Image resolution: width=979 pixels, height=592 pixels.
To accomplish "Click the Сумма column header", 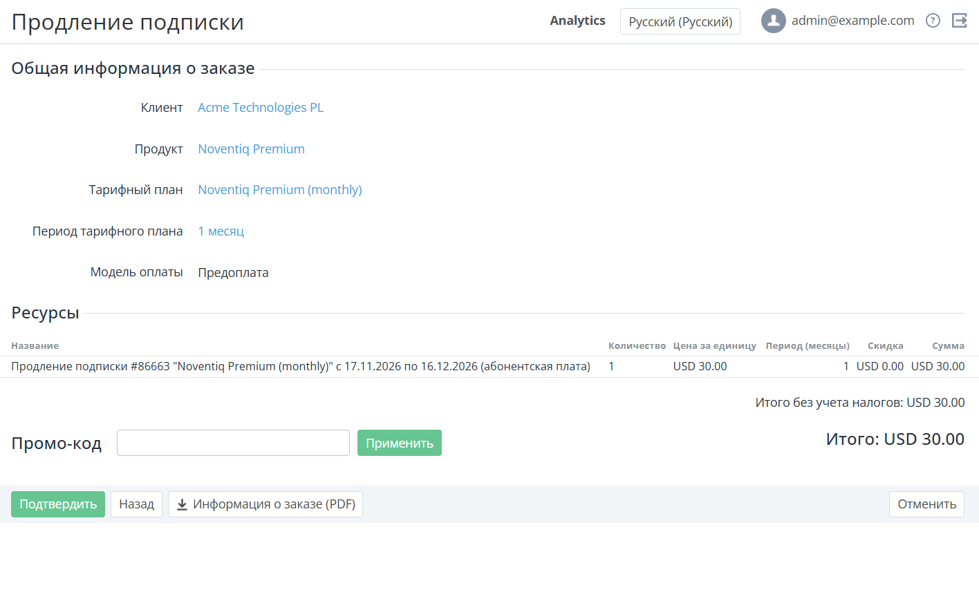I will click(948, 346).
